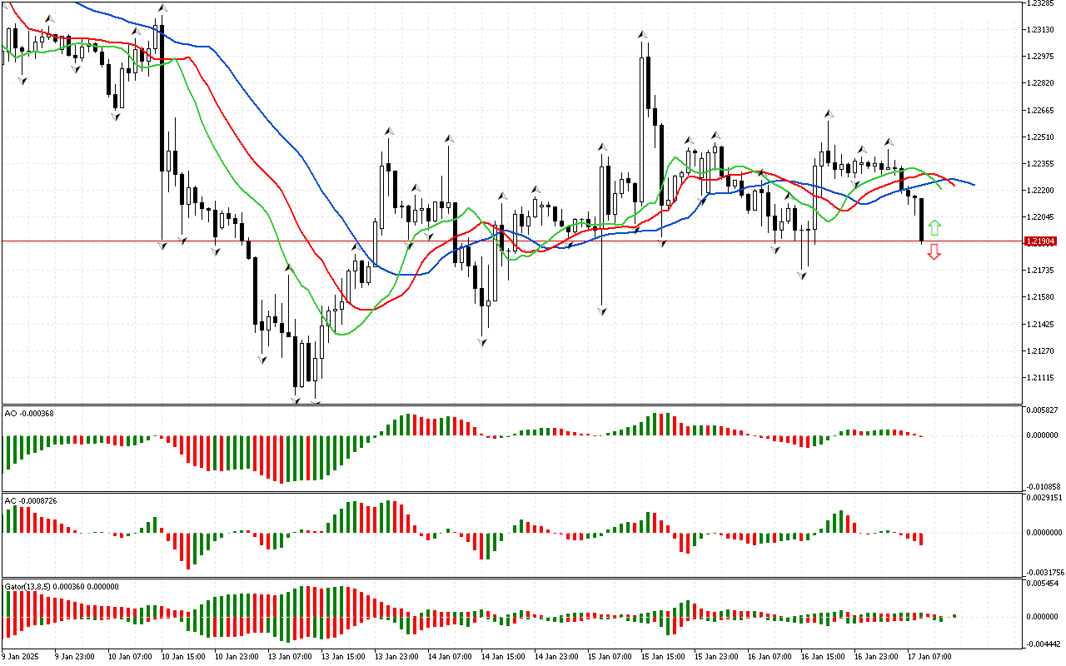
Task: Click the 1.23130 price axis label
Action: click(x=1039, y=30)
